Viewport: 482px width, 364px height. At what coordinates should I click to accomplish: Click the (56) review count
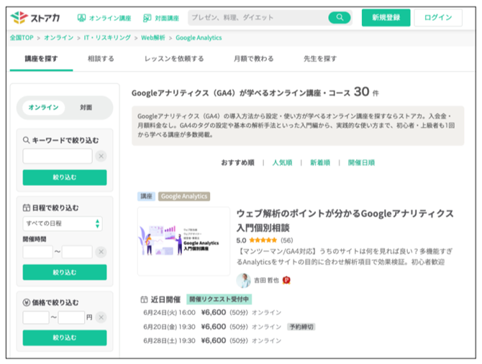coord(286,240)
